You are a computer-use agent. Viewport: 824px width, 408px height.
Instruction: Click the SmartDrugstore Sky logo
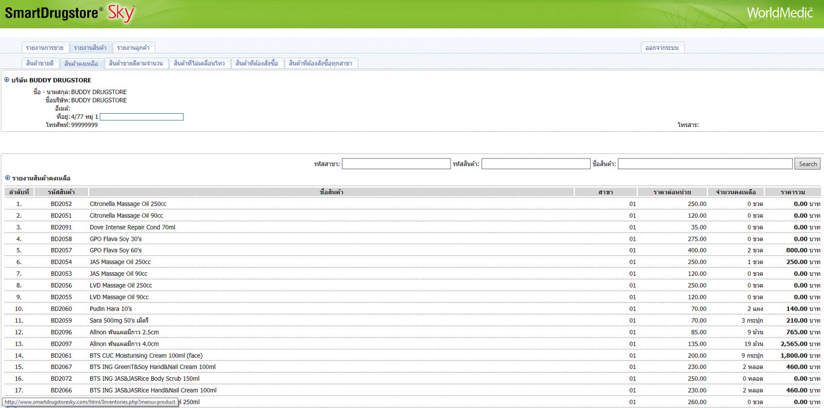coord(70,13)
